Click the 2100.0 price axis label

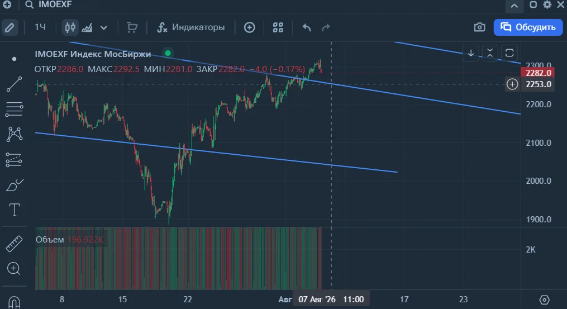tap(539, 142)
